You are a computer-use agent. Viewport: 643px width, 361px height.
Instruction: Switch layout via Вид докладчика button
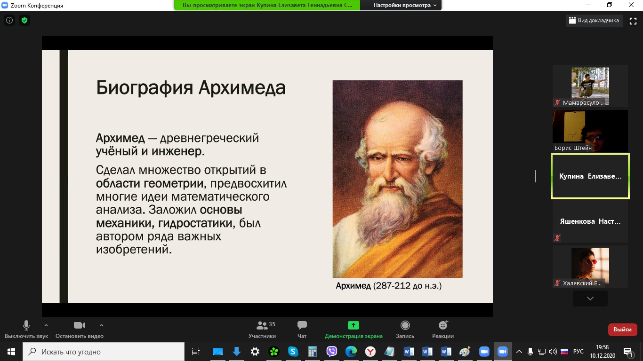tap(594, 20)
